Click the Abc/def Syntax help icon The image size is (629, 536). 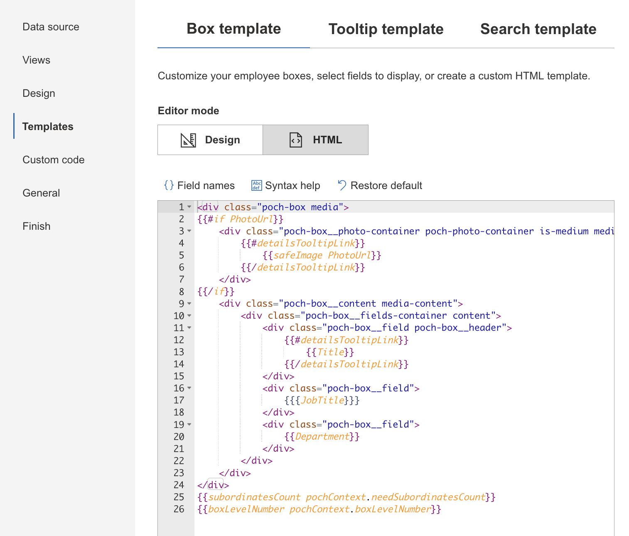[x=256, y=185]
